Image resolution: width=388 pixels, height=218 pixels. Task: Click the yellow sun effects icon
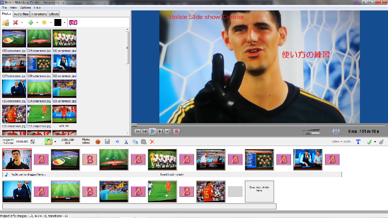[x=44, y=22]
